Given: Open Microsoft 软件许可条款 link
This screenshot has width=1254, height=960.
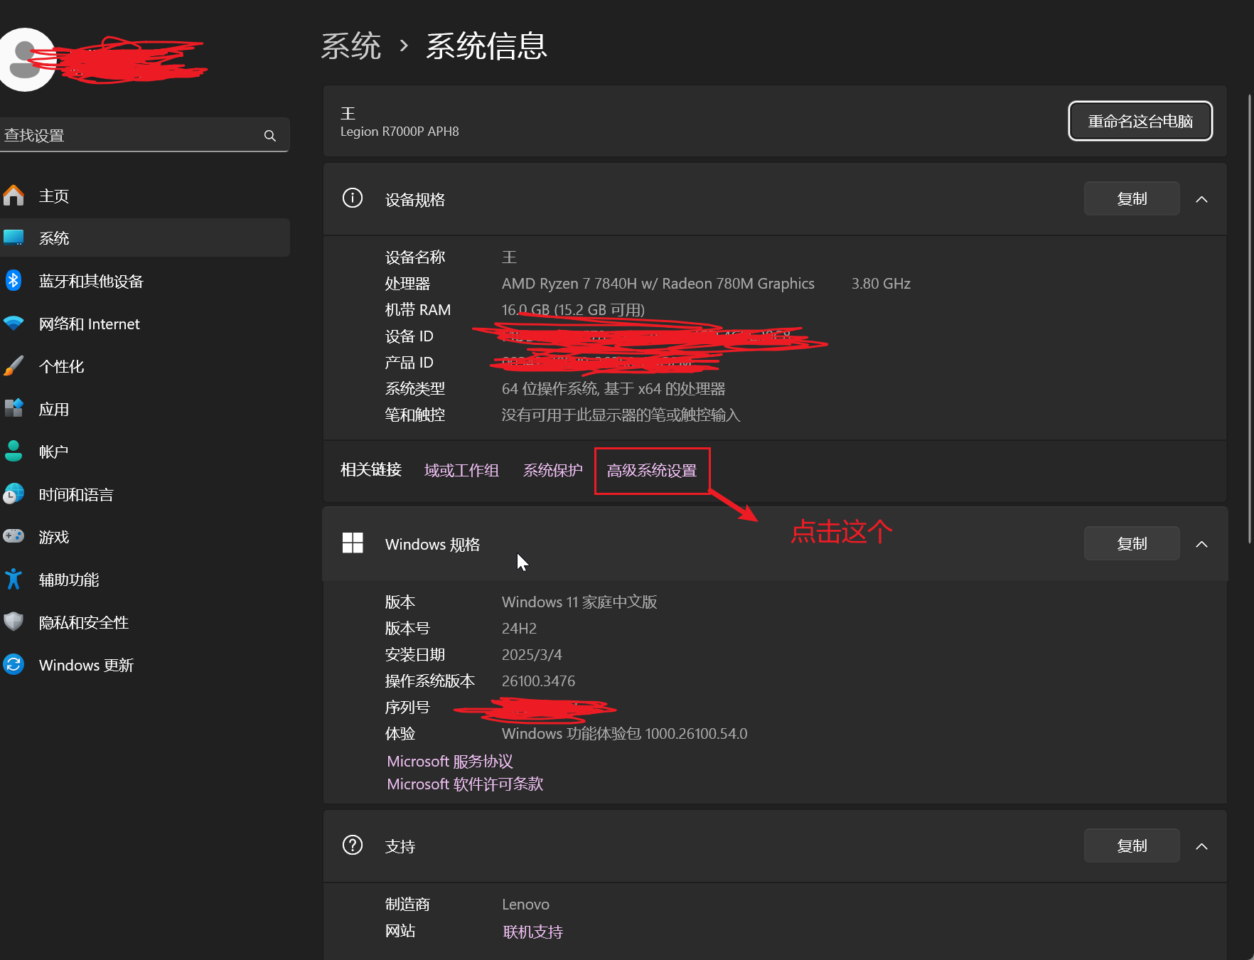Looking at the screenshot, I should [x=465, y=784].
